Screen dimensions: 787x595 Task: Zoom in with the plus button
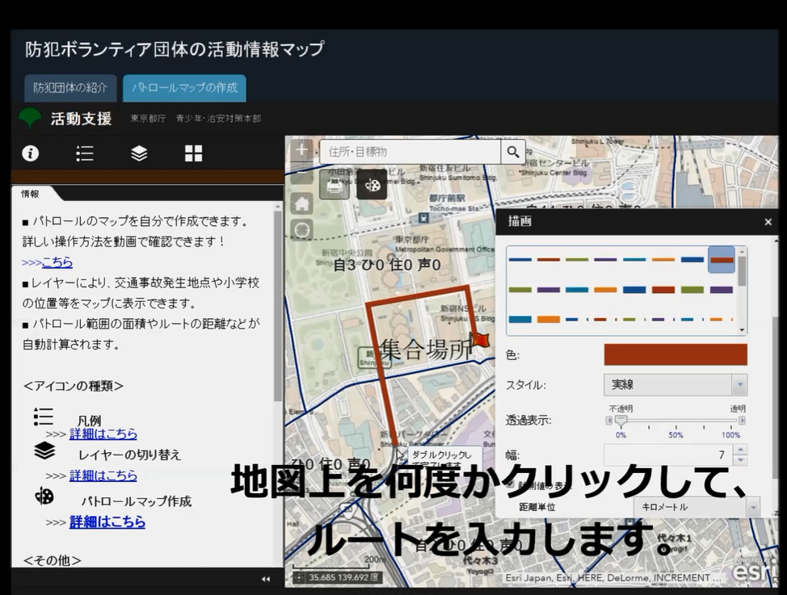pyautogui.click(x=301, y=150)
